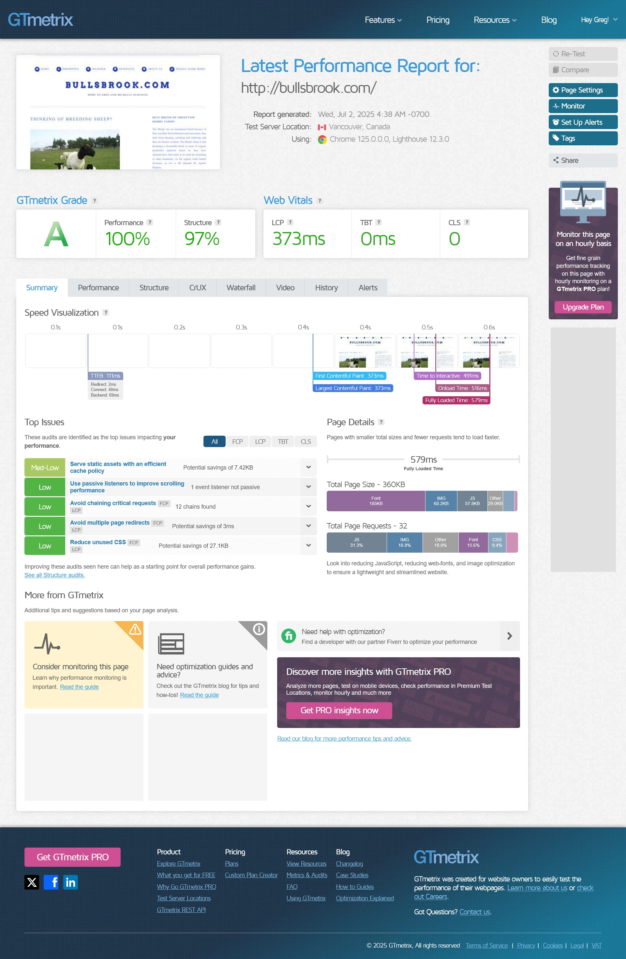The height and width of the screenshot is (959, 626).
Task: Click help icon next to Structure score
Action: (x=218, y=222)
